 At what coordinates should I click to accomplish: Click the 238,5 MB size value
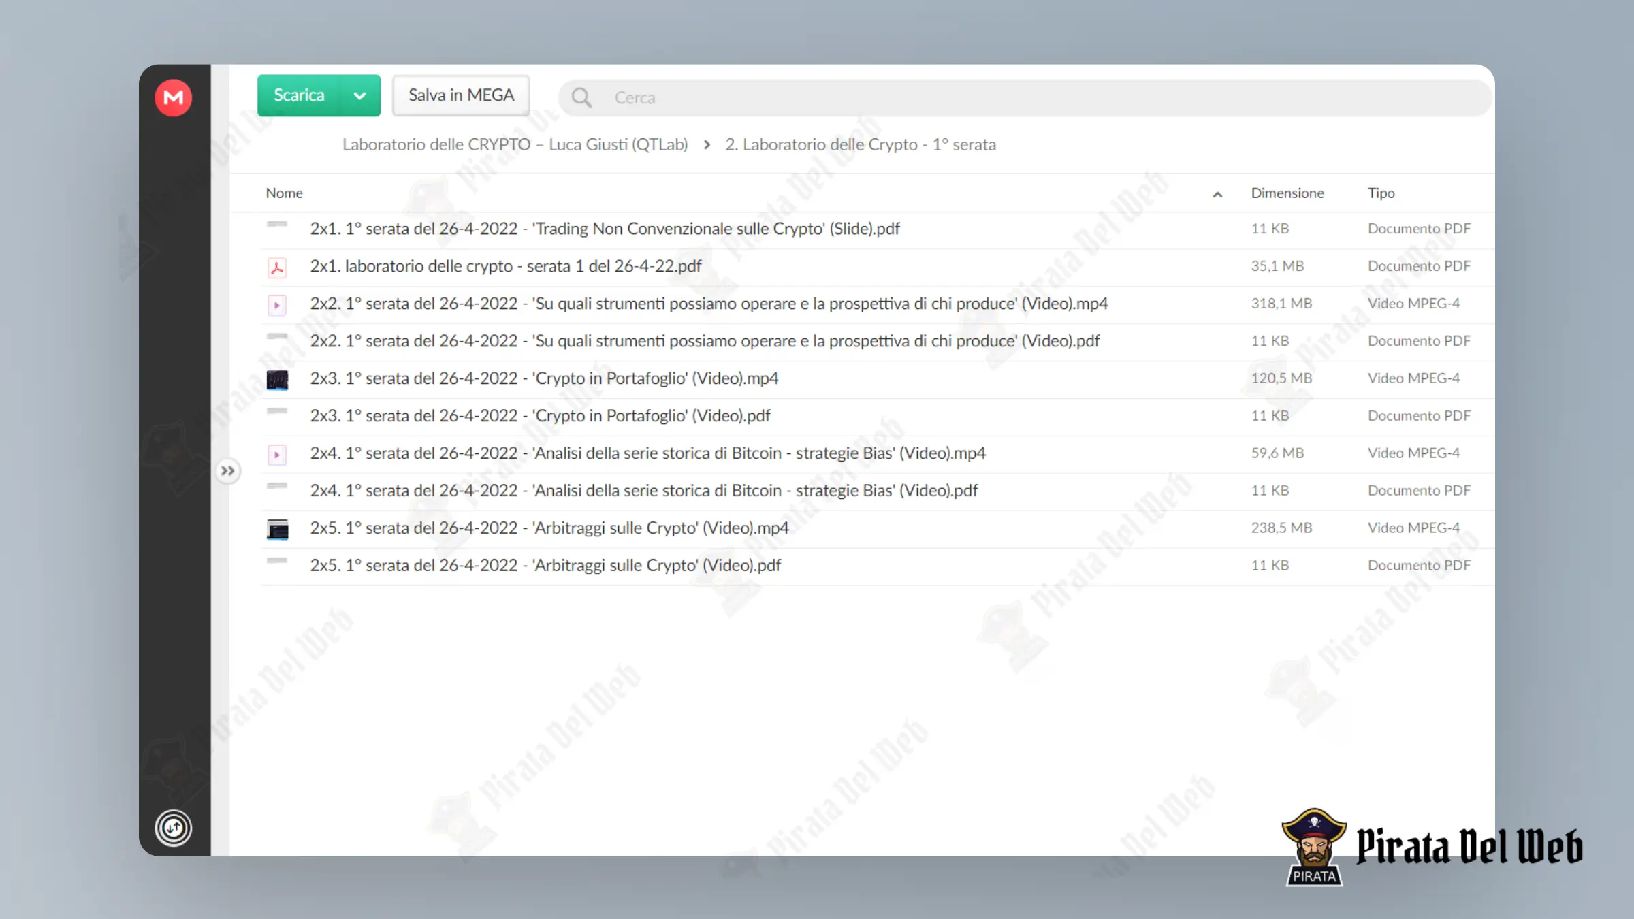[1281, 528]
